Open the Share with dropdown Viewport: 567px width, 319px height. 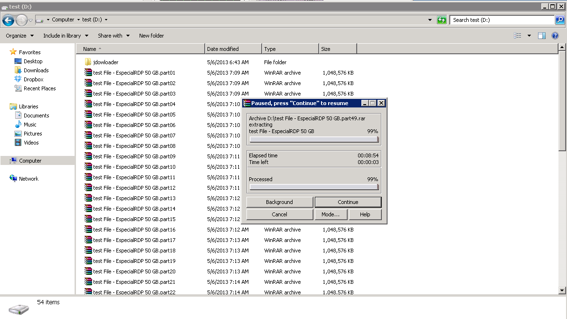113,36
